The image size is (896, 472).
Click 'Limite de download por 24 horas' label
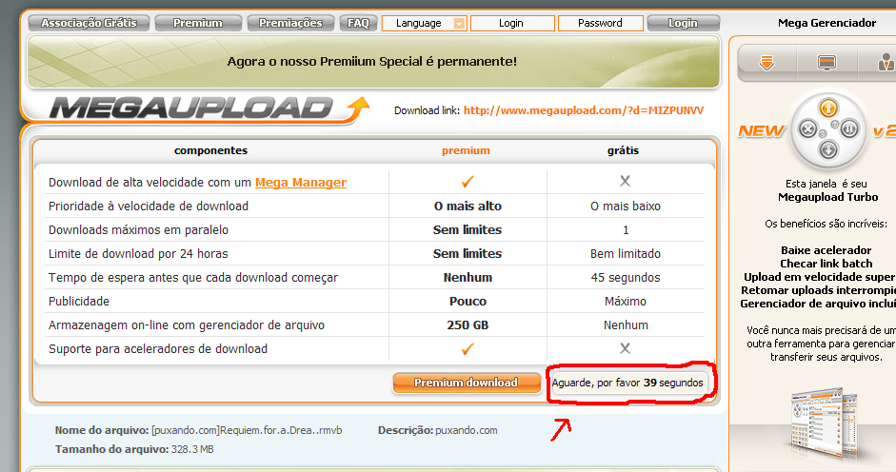coord(138,254)
